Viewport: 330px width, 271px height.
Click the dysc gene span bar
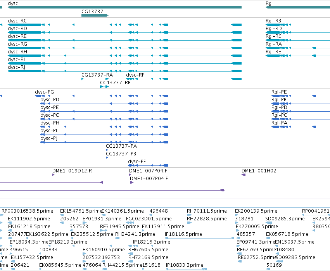click(124, 7)
